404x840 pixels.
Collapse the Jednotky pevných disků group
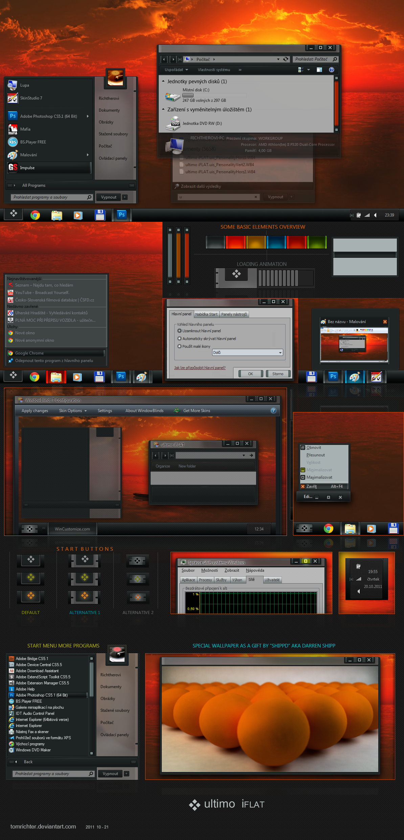163,81
